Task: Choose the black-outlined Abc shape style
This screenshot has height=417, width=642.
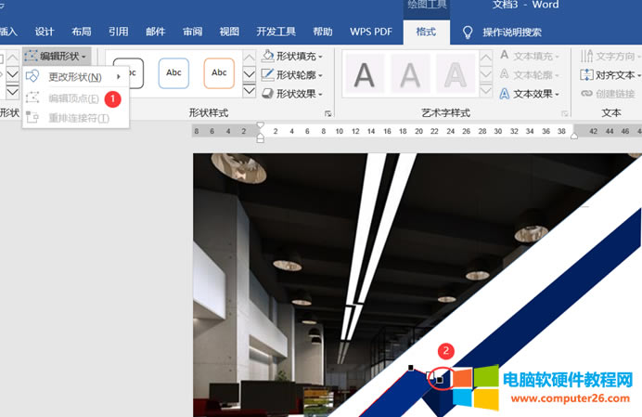Action: pyautogui.click(x=128, y=72)
